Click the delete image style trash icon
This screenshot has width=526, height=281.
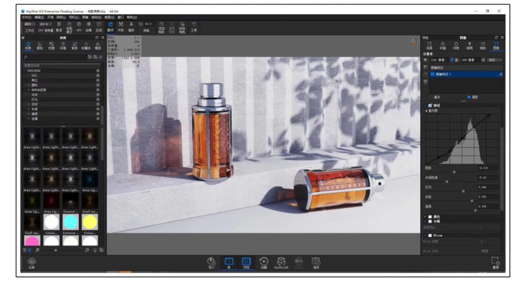click(x=425, y=82)
